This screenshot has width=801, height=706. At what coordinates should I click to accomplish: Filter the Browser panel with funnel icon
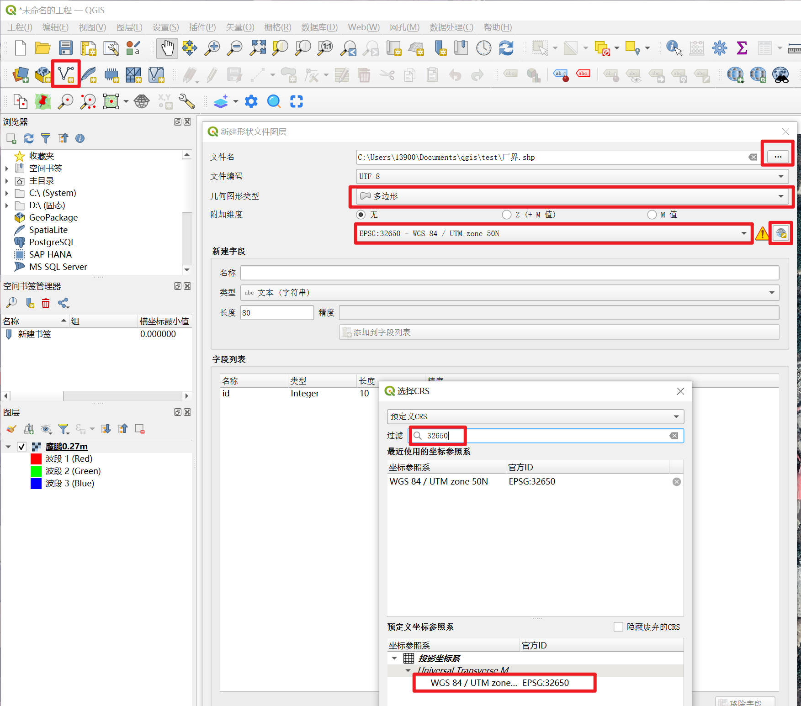pos(46,138)
